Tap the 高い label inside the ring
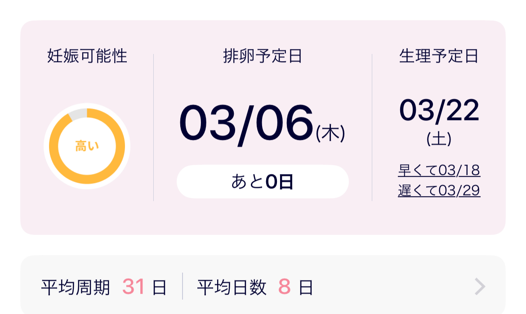Screen dimensions: 526x314 (x=87, y=146)
